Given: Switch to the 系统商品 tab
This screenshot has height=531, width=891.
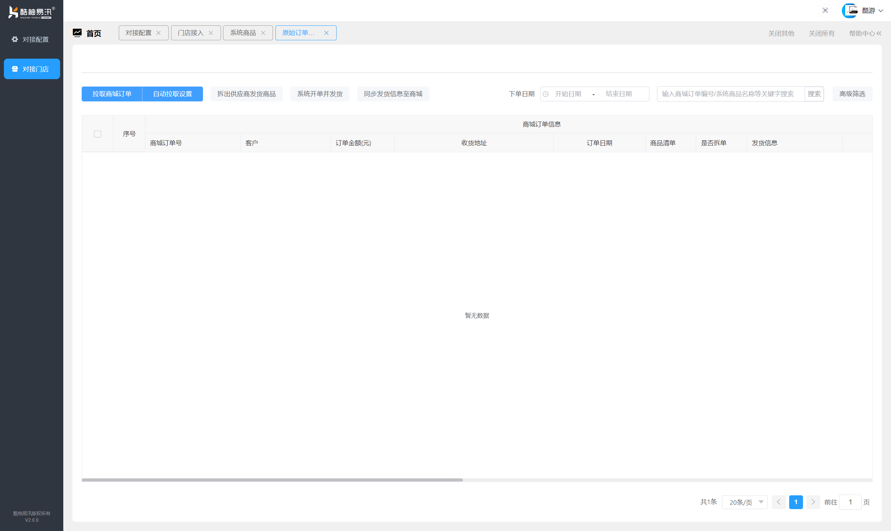Looking at the screenshot, I should (243, 33).
